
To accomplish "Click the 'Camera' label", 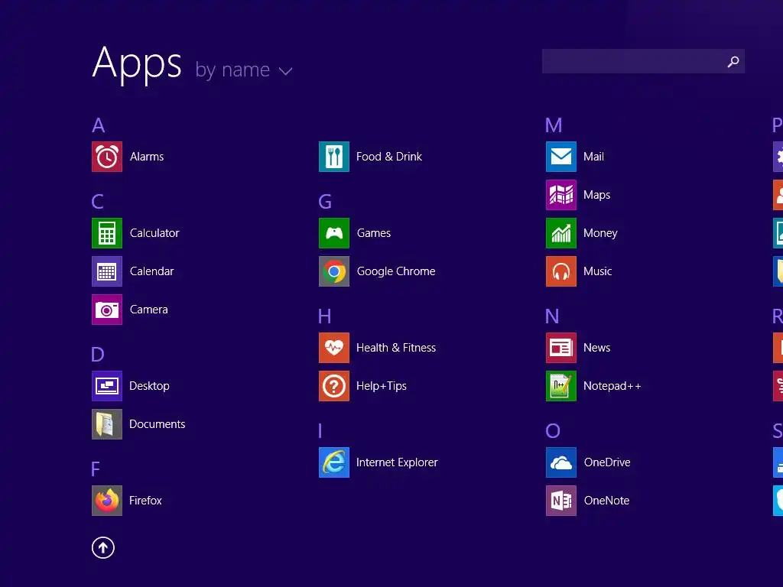I will pyautogui.click(x=149, y=310).
